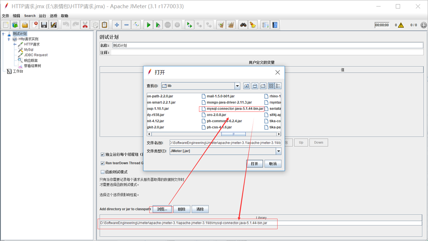Click the Save As pencil-disk icon

point(54,25)
